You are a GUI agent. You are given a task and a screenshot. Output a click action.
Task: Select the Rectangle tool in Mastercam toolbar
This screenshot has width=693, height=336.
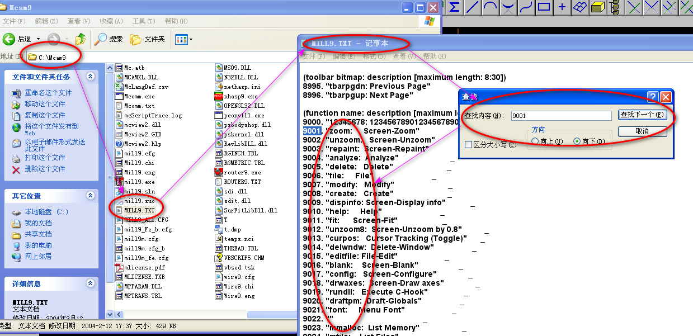tap(544, 7)
